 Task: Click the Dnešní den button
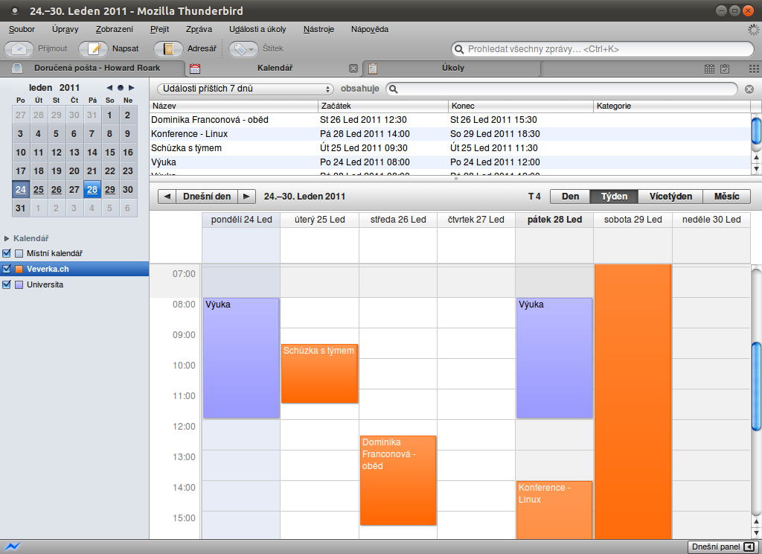[207, 197]
